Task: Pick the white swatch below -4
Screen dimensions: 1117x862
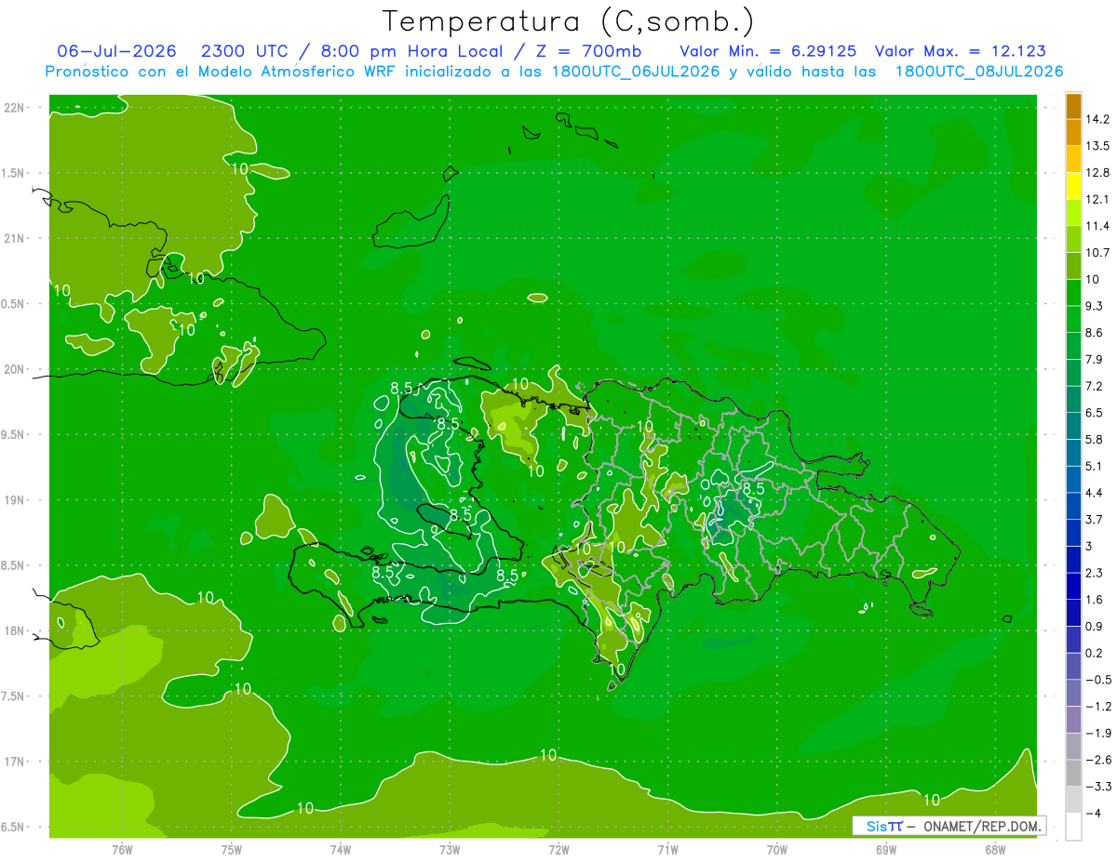Action: pos(1073,827)
